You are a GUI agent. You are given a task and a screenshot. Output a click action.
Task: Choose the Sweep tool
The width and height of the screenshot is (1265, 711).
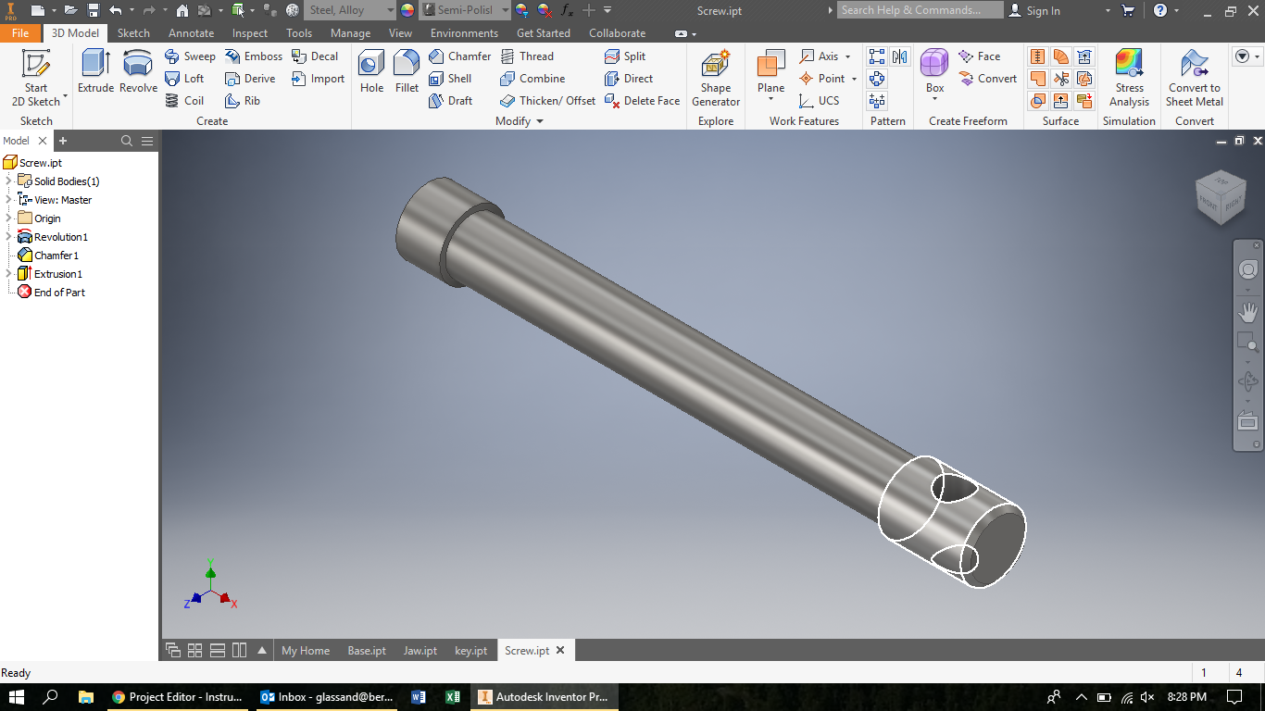click(190, 56)
